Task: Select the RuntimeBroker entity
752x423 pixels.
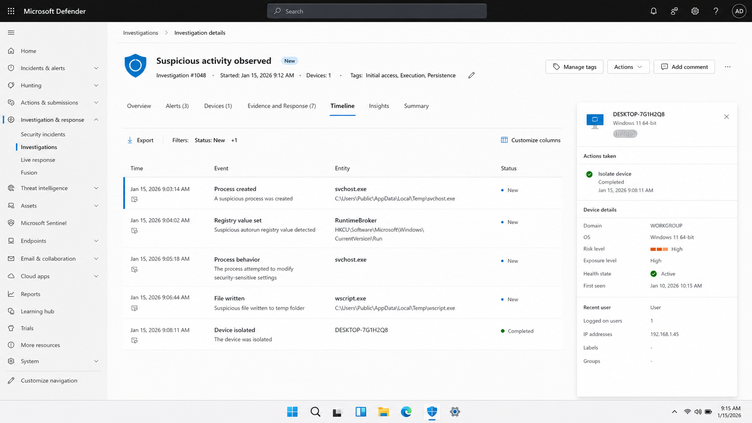Action: click(356, 220)
